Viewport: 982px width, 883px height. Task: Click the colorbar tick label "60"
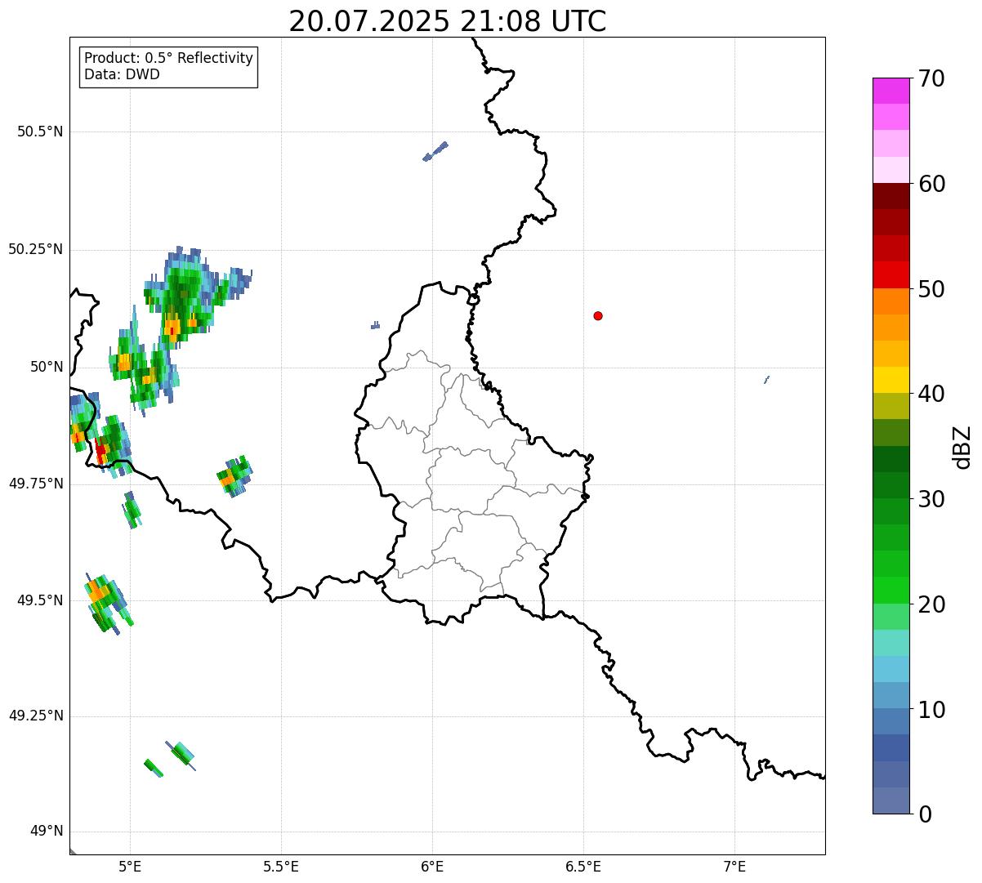[x=932, y=184]
